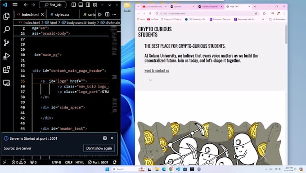
Task: Click the CRYPTO CURIOUS STUDENTS logo
Action: point(155,32)
